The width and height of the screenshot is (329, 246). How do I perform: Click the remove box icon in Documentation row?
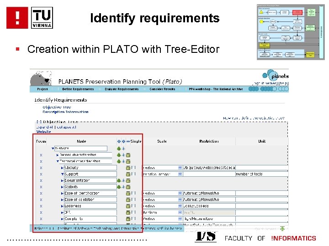(128, 180)
